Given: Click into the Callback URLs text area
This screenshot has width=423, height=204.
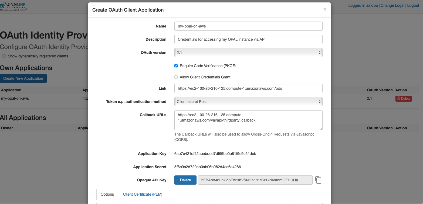Looking at the screenshot, I should pyautogui.click(x=248, y=120).
